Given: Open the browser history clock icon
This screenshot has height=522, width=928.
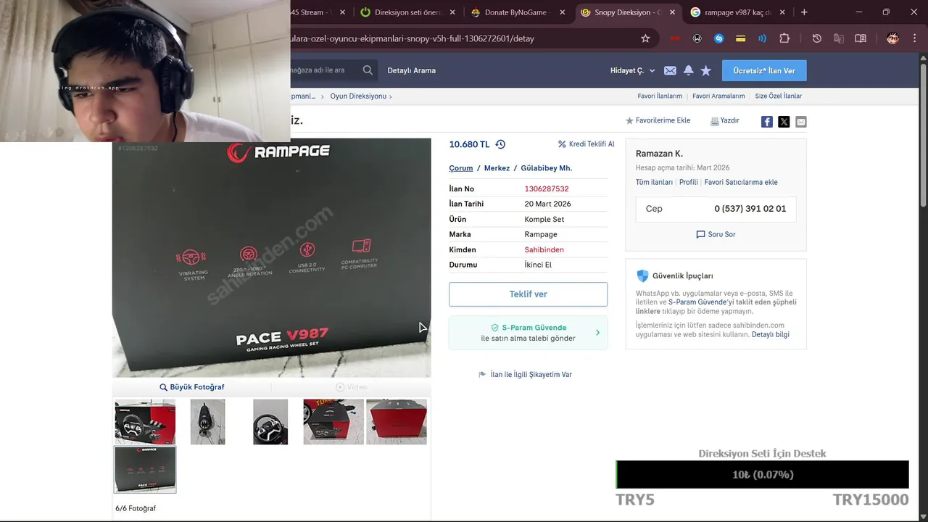Looking at the screenshot, I should pos(817,38).
